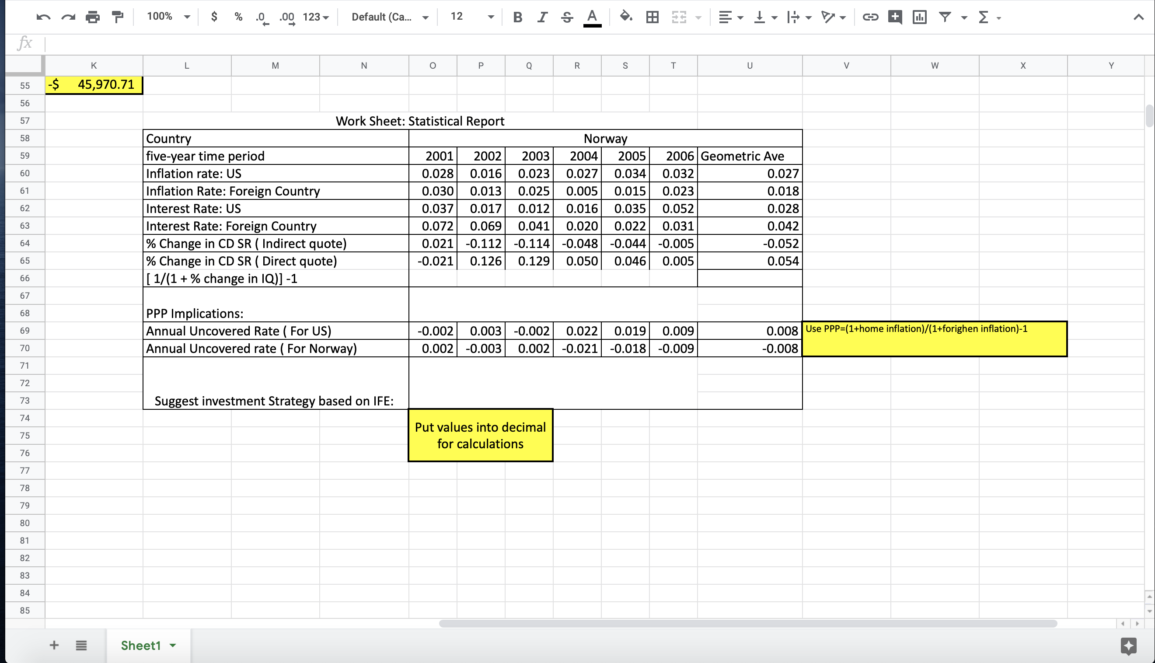The image size is (1155, 663).
Task: Open the Borders grid icon
Action: [653, 17]
